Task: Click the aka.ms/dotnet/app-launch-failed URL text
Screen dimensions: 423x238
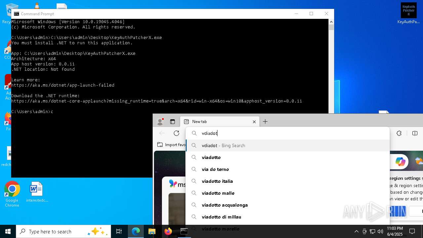Action: 63,85
